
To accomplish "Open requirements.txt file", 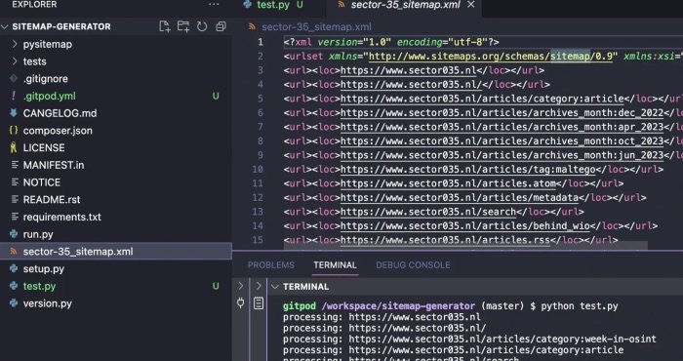I will [61, 217].
